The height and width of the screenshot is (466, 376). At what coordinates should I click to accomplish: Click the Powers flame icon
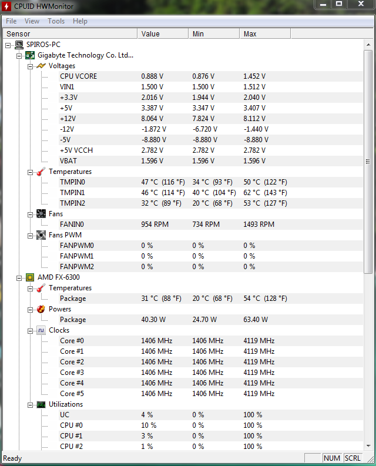41,309
